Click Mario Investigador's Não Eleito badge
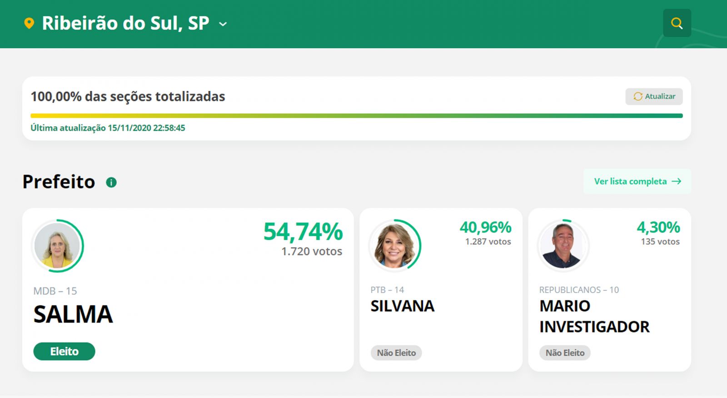 tap(565, 353)
